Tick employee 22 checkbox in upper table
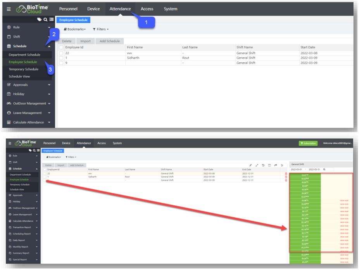Image resolution: width=359 pixels, height=270 pixels. pos(61,53)
